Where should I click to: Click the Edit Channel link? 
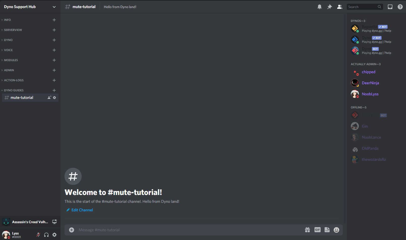click(x=82, y=210)
